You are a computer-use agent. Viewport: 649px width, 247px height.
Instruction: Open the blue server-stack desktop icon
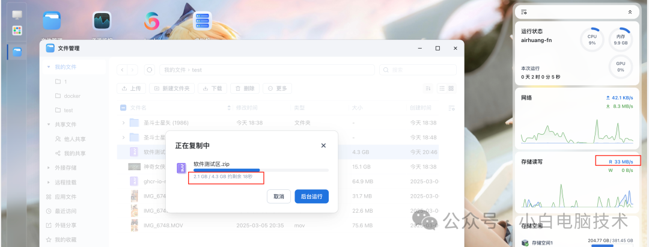click(202, 20)
